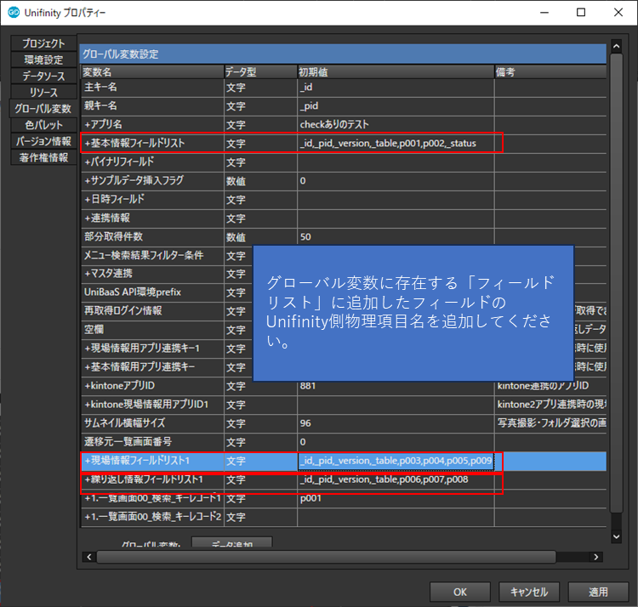Click the 適用 button
Viewport: 638px width, 607px height.
click(x=598, y=592)
